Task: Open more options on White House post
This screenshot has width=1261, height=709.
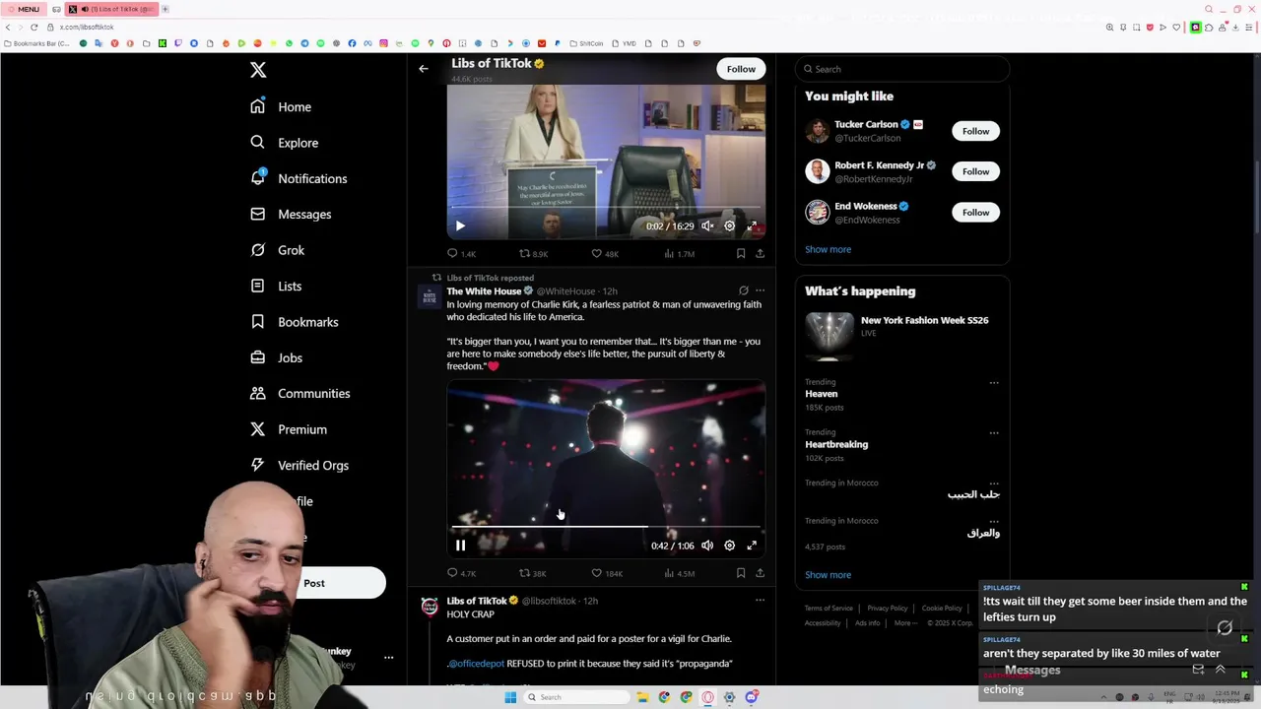Action: tap(760, 290)
